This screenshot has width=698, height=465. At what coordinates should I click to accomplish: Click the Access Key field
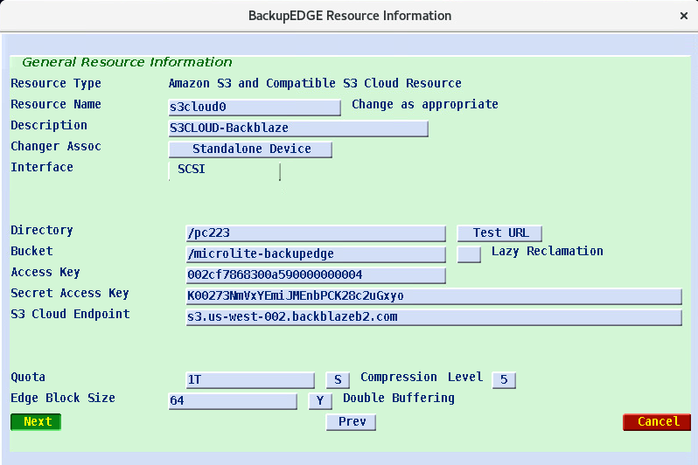click(x=316, y=275)
